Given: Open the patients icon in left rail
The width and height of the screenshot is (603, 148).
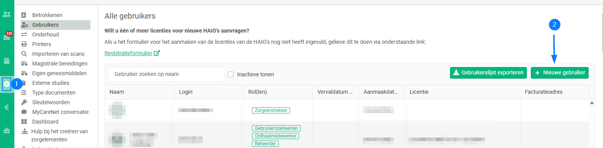Looking at the screenshot, I should (7, 14).
